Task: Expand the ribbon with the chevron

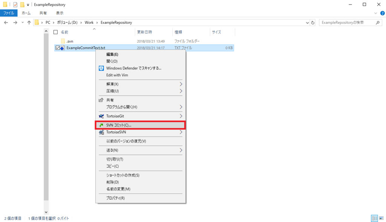Action: coord(375,13)
